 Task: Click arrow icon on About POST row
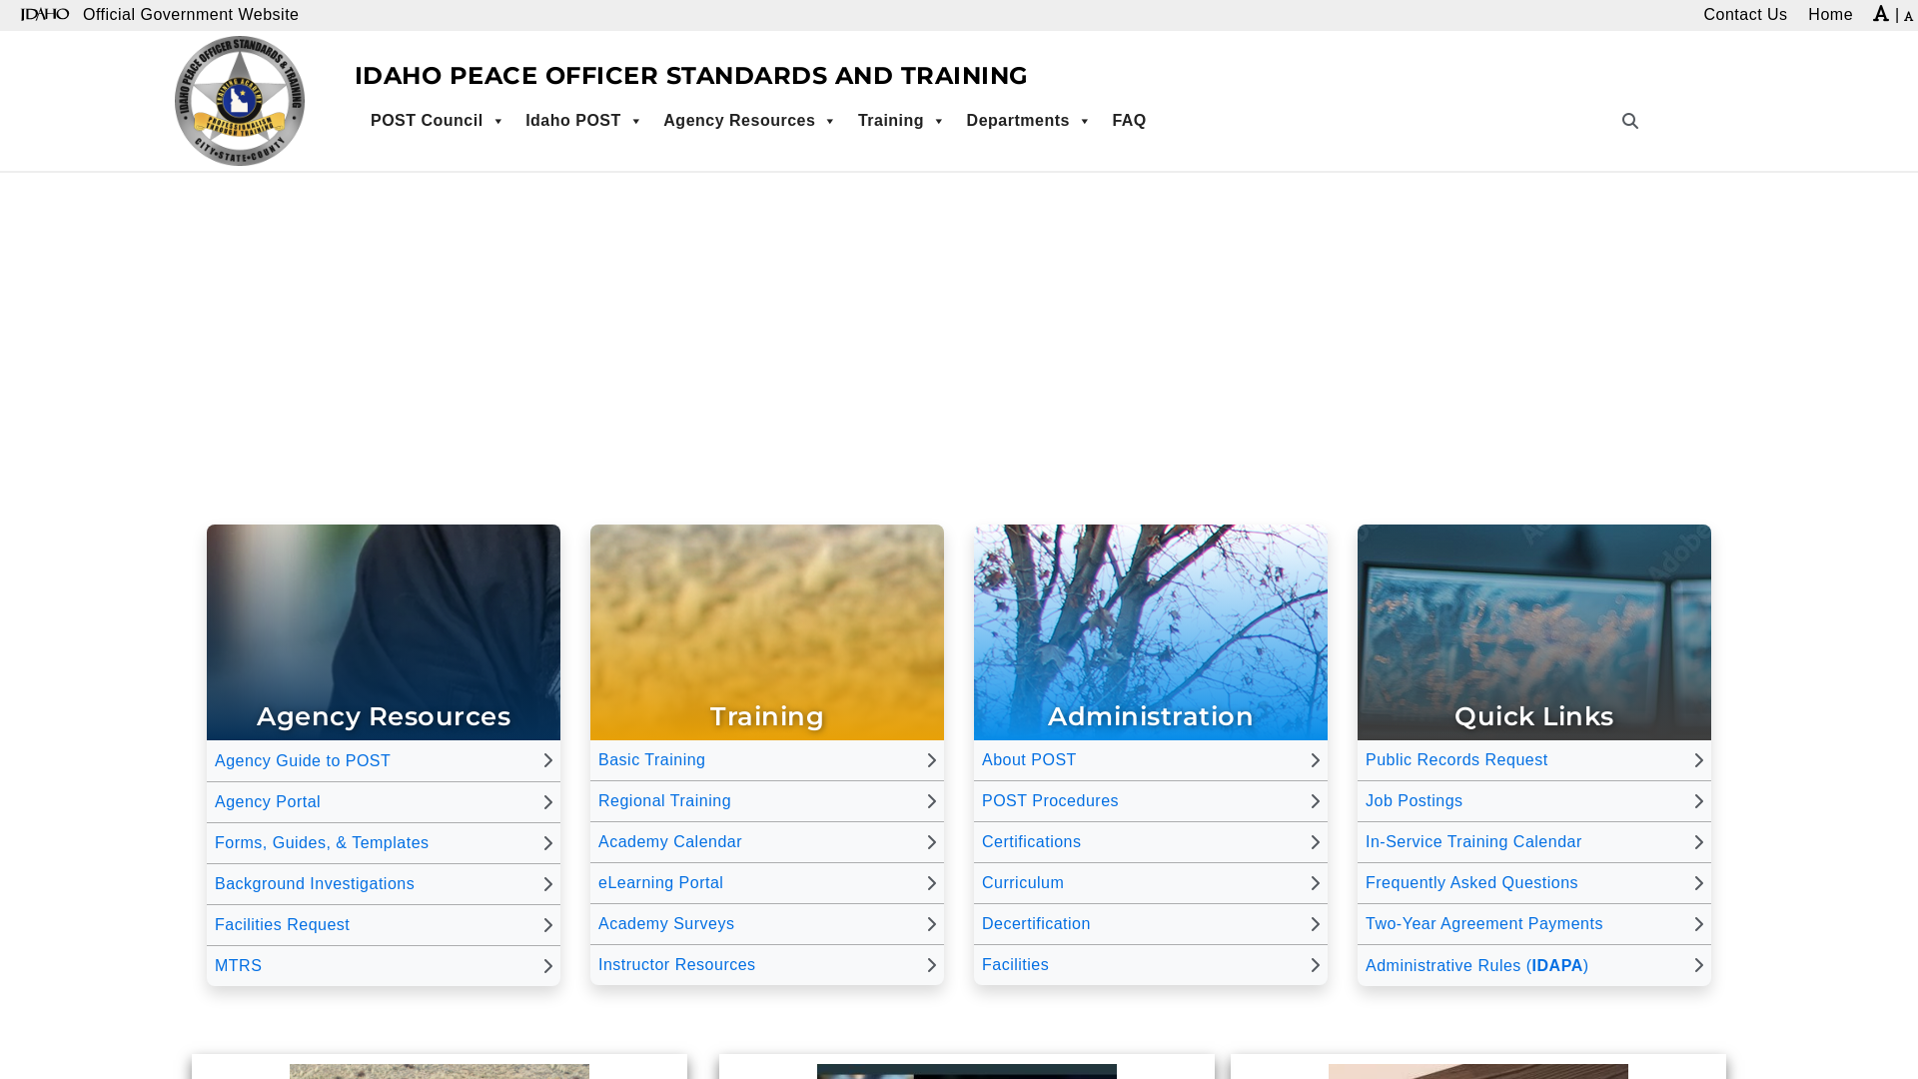click(1315, 760)
